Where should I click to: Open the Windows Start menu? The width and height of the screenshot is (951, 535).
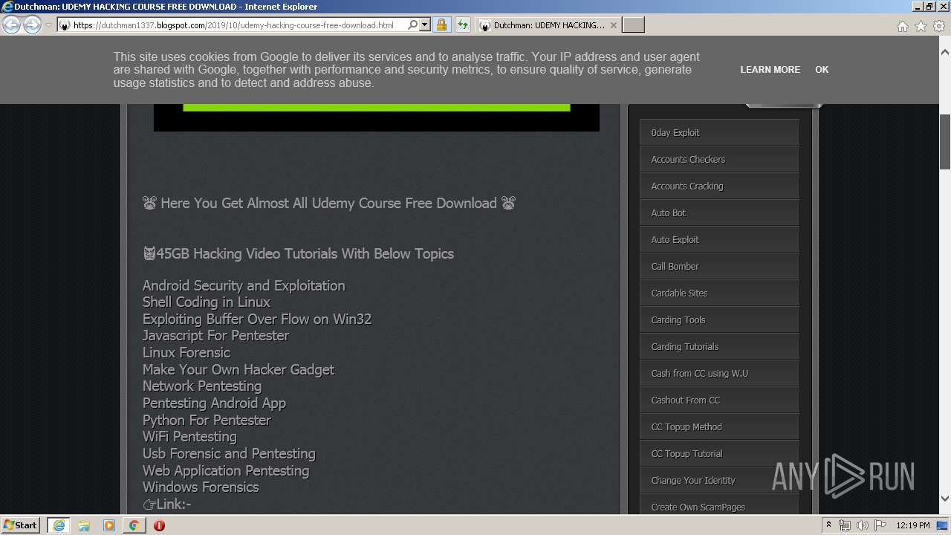click(x=21, y=525)
